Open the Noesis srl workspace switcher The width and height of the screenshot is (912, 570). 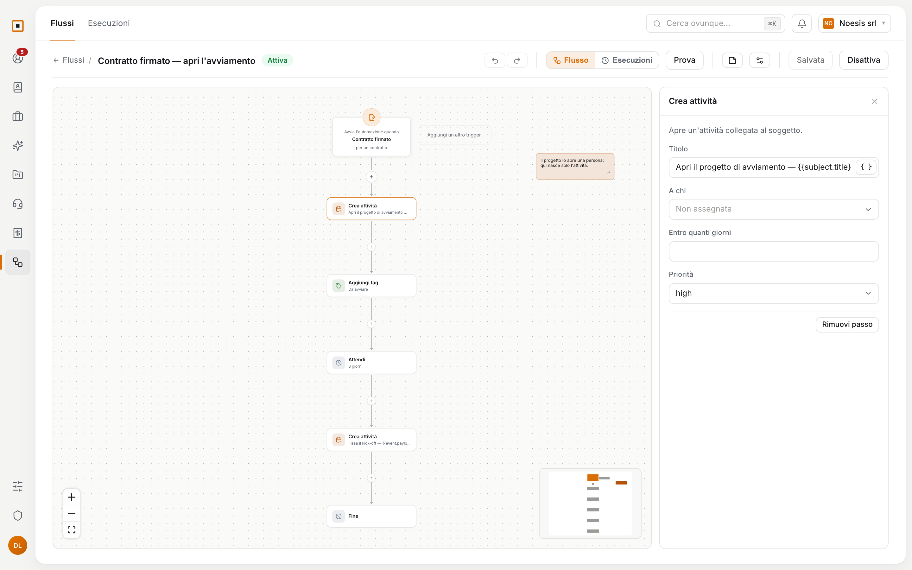point(854,23)
